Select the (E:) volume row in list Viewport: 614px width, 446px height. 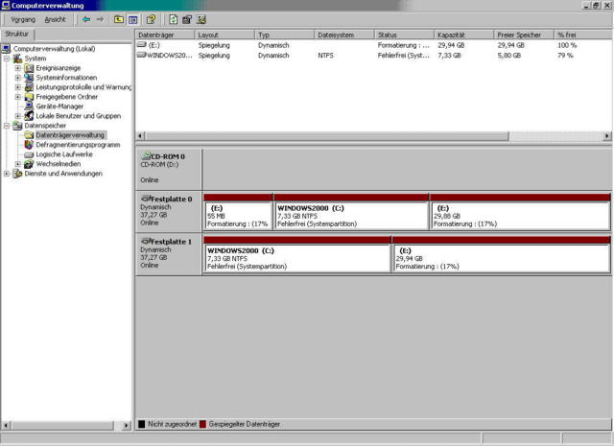373,45
